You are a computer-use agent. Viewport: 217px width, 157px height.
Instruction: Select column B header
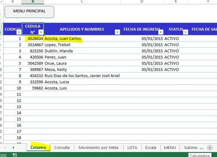coord(33,2)
